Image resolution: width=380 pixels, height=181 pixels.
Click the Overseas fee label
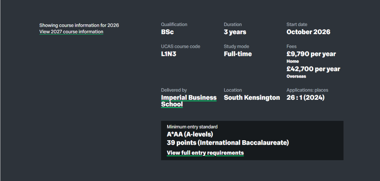[296, 76]
